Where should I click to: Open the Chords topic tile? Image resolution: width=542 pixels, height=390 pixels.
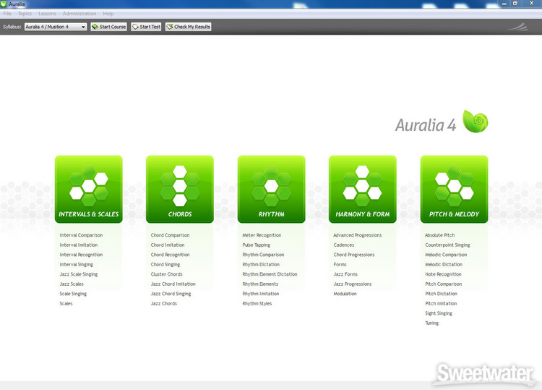[180, 190]
